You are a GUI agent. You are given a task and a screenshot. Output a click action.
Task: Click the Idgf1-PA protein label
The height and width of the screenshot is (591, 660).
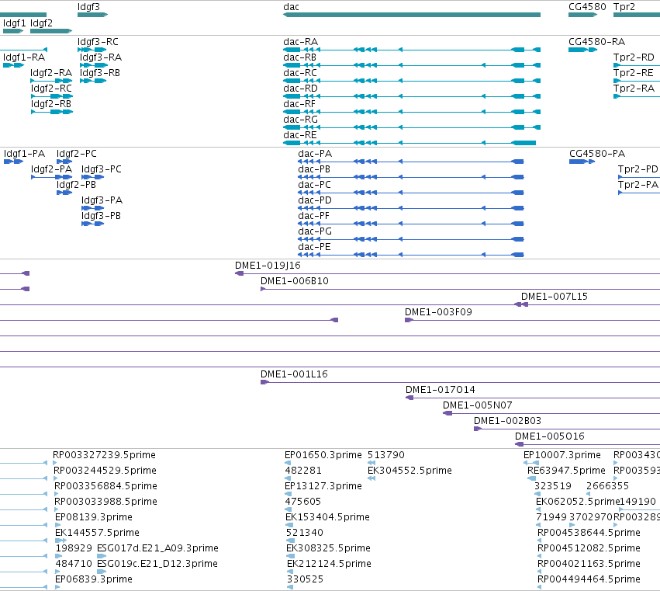(x=24, y=154)
